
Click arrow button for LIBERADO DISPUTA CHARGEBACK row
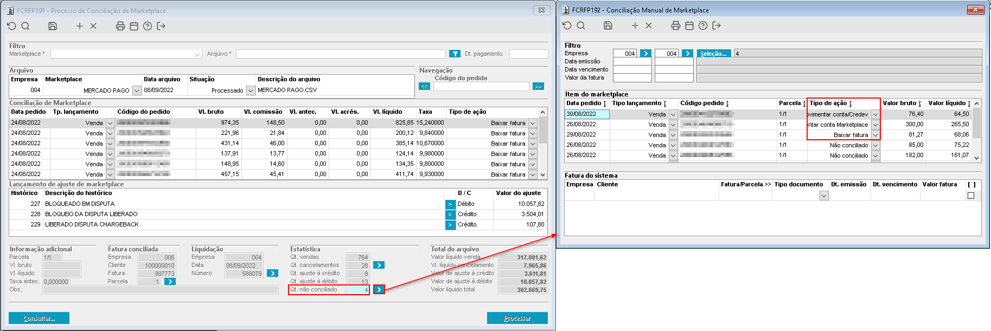(x=450, y=225)
